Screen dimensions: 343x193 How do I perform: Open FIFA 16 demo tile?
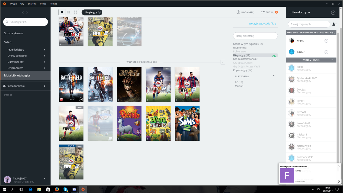[158, 84]
